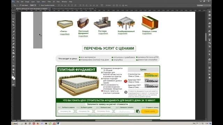
Task: Toggle Show Transform Controls checkbox
Action: click(x=39, y=5)
